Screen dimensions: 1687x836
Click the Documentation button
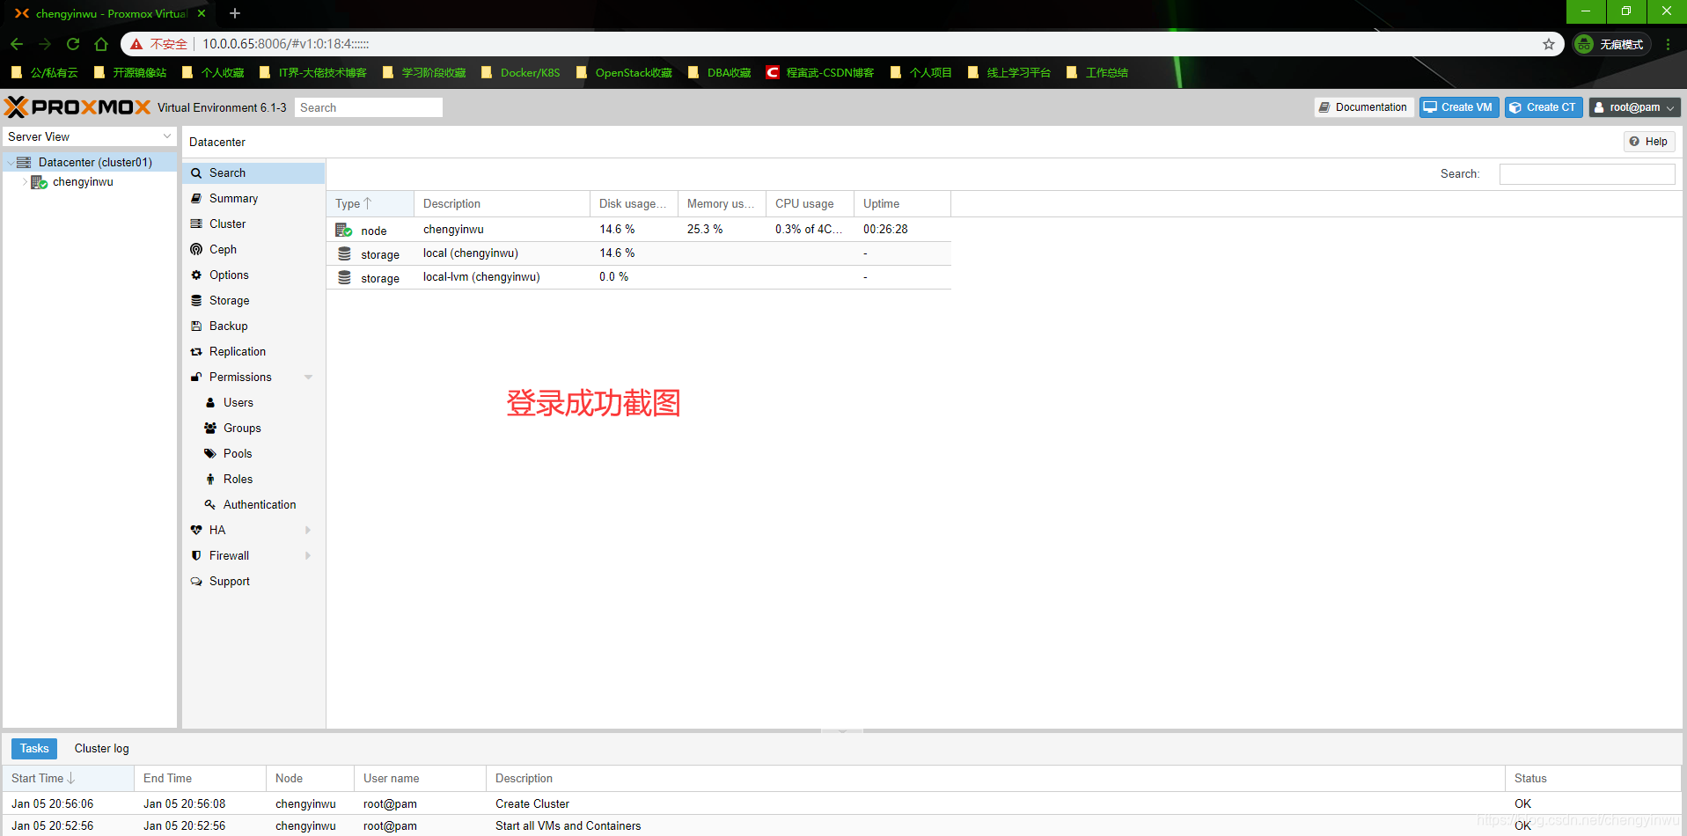pos(1364,107)
